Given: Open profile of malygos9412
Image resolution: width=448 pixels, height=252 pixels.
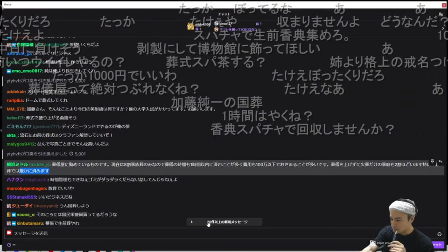Looking at the screenshot, I should (21, 144).
